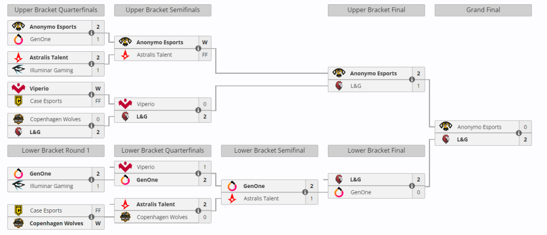Click the Viperio logo in Upper Bracket Quarterfinals
The height and width of the screenshot is (235, 547).
click(x=19, y=88)
